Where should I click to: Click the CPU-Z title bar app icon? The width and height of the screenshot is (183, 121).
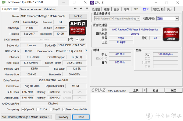tap(92, 2)
